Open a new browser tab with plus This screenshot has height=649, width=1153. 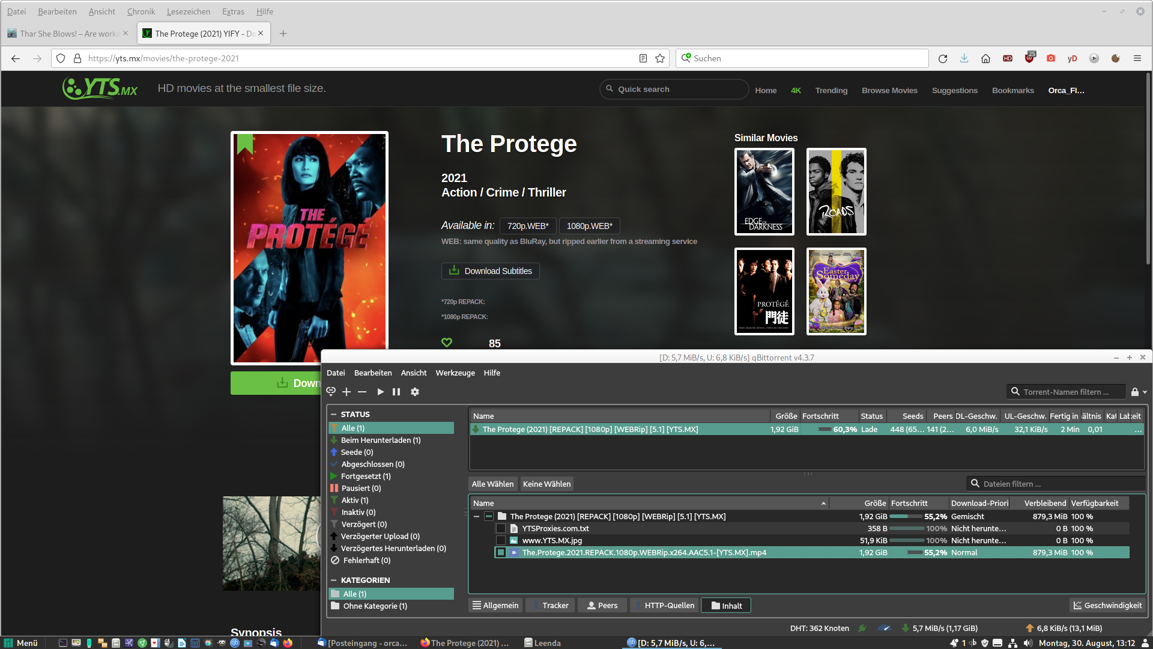click(283, 34)
